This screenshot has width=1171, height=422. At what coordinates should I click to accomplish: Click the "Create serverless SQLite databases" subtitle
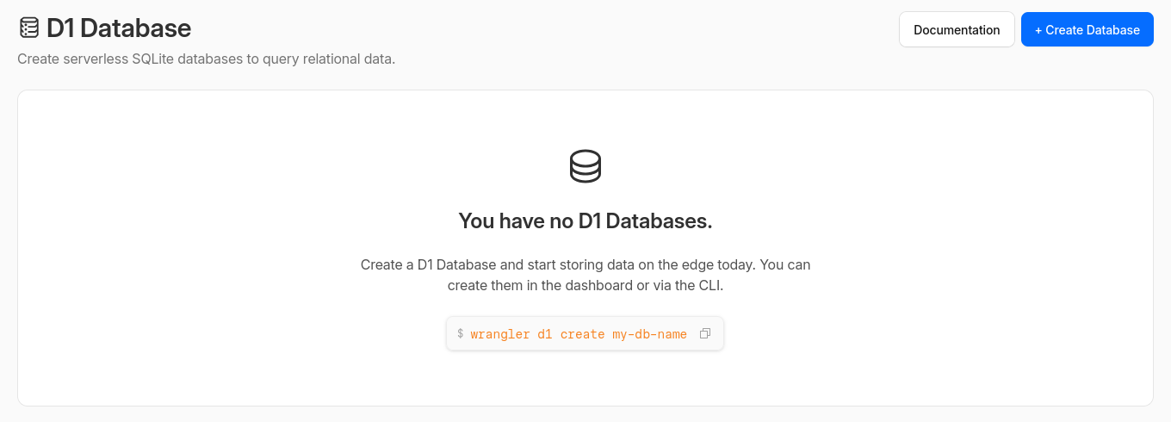(206, 59)
